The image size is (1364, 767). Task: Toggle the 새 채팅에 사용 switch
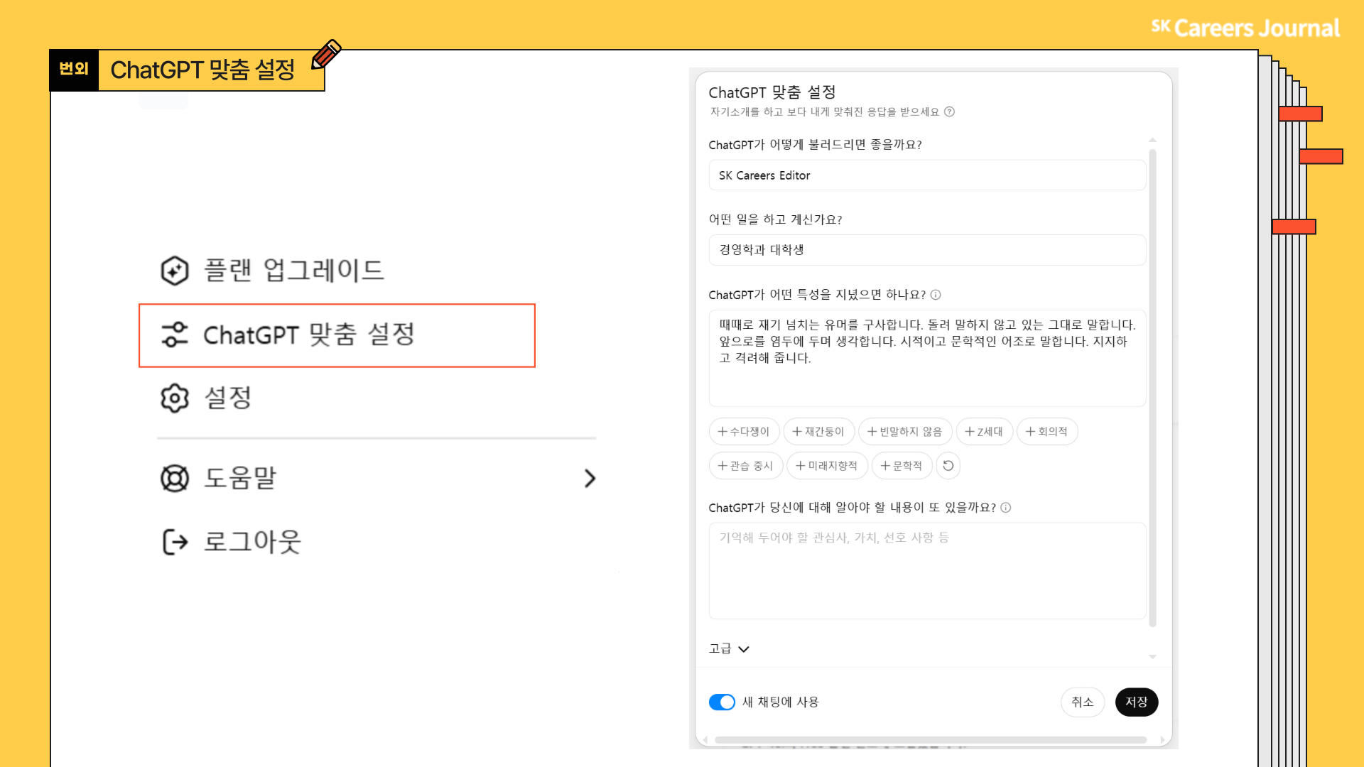(x=722, y=702)
